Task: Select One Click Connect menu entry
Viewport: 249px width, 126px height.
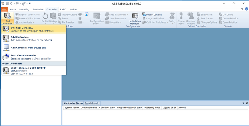Action: pyautogui.click(x=34, y=29)
